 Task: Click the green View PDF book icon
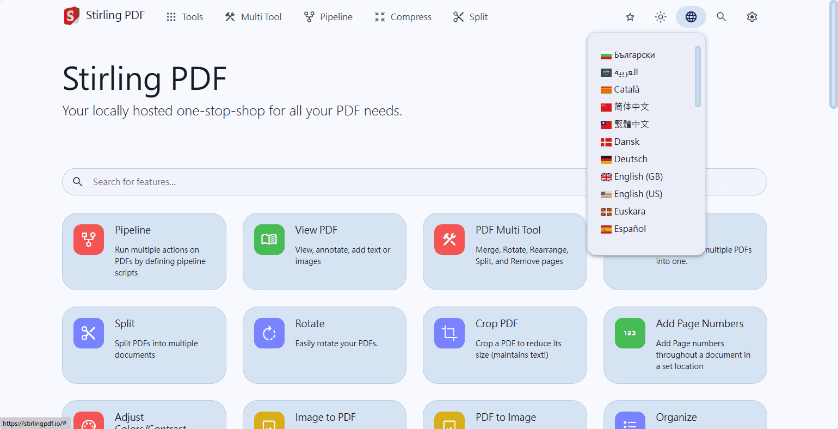pyautogui.click(x=269, y=240)
